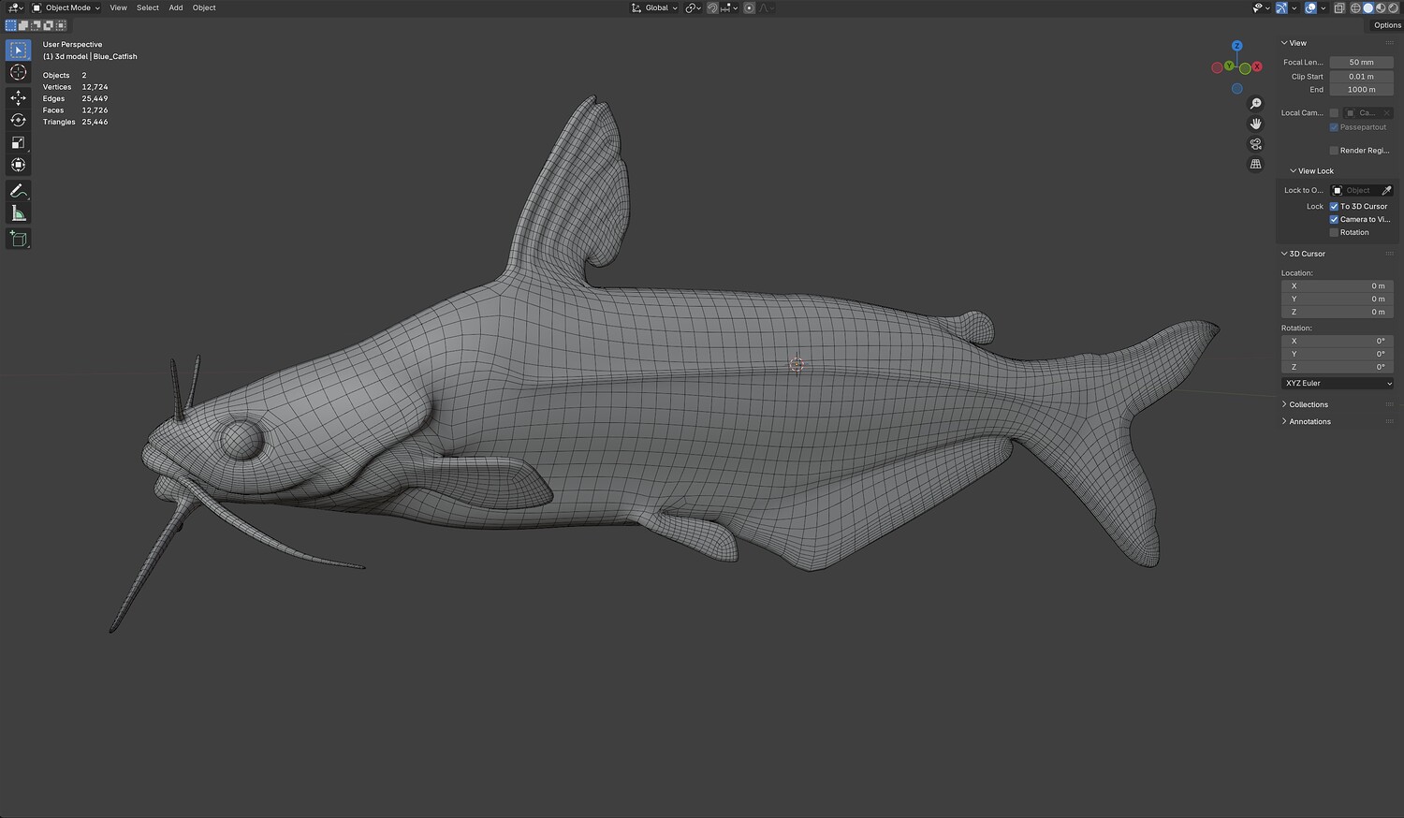Select the Scale tool
This screenshot has height=818, width=1404.
click(x=18, y=142)
